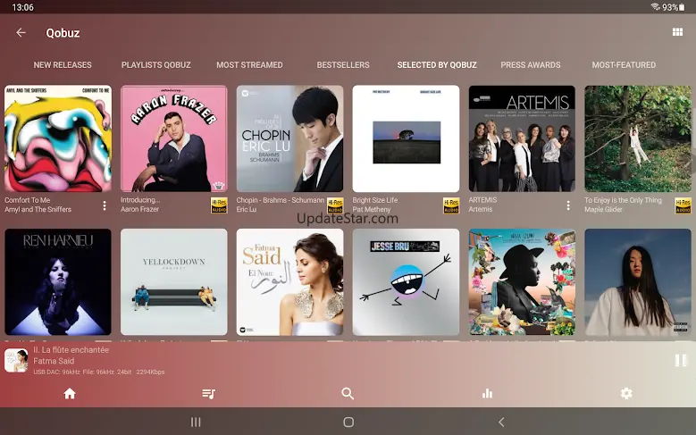Tap Android back navigation chevron

pos(501,422)
